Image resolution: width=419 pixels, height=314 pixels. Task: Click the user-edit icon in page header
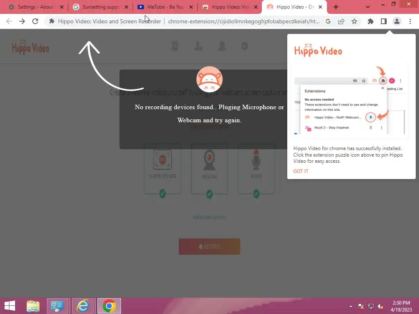198,46
